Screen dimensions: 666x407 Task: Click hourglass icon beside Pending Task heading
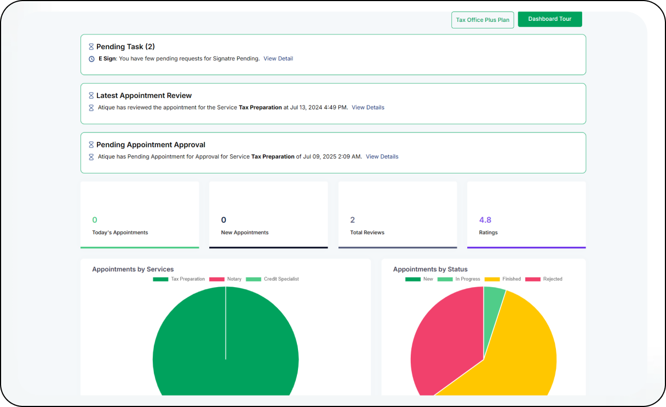(91, 47)
